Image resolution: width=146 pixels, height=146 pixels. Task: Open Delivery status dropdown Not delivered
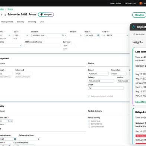point(101,81)
